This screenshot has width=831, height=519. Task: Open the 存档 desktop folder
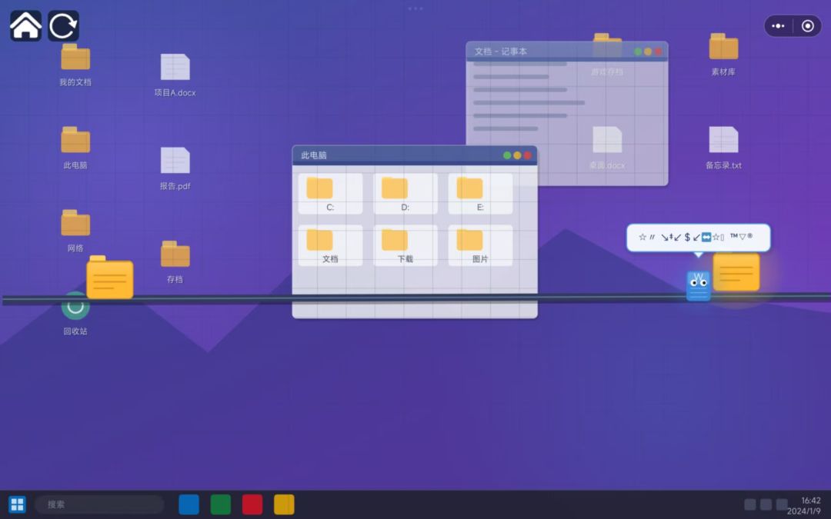(175, 261)
